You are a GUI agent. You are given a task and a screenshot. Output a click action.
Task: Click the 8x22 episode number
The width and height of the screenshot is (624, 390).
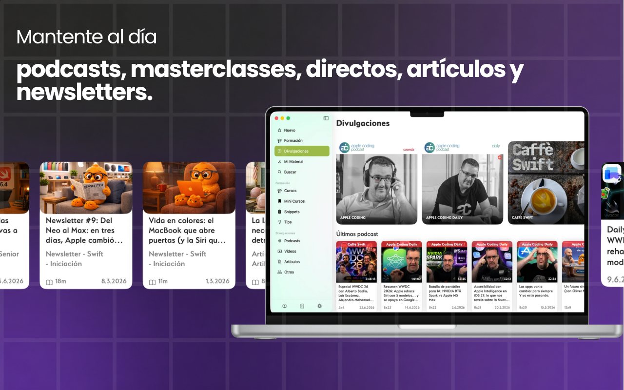point(432,308)
